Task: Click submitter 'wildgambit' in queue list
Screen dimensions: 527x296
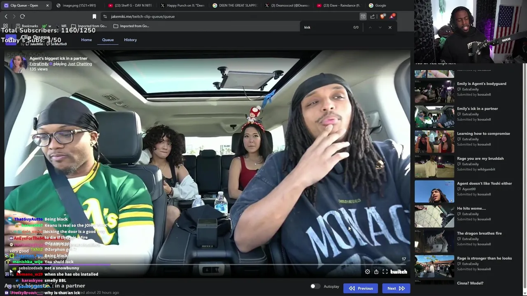Action: (486, 169)
